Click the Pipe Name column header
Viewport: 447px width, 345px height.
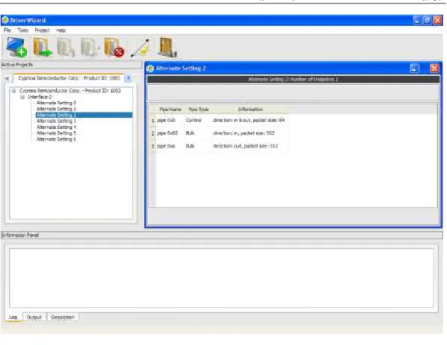170,110
